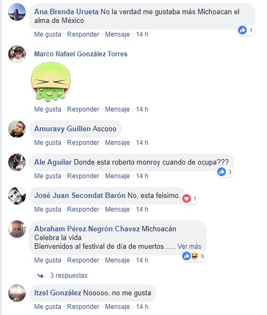Click the vomiting face sticker
The height and width of the screenshot is (315, 267).
tap(51, 82)
